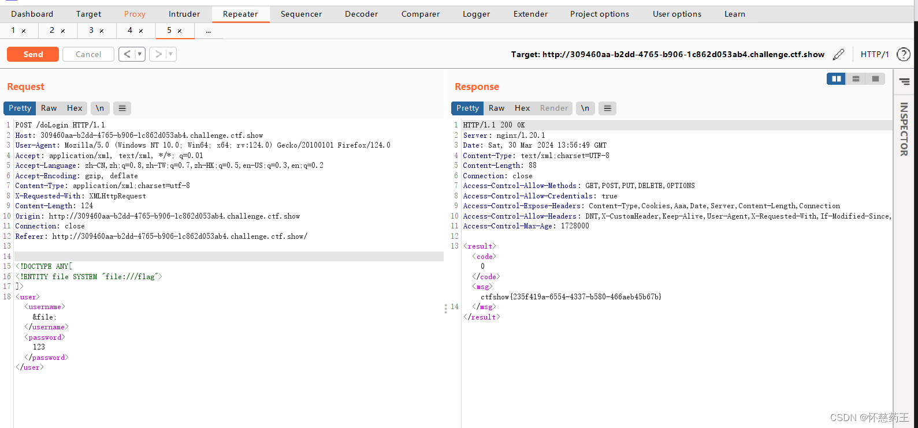The height and width of the screenshot is (428, 918).
Task: Select single-pane combined layout icon
Action: [875, 79]
